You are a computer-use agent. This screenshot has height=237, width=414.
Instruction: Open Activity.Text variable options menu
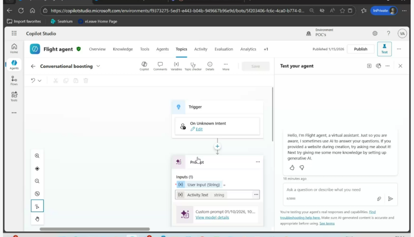click(256, 195)
